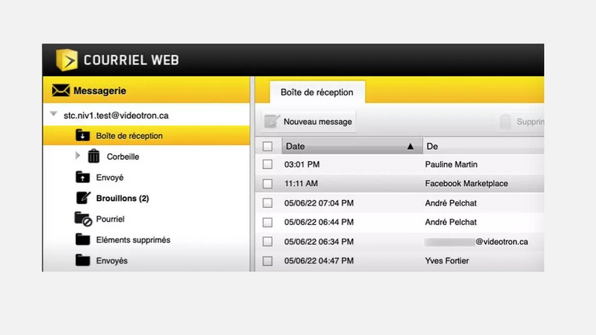Select checkbox for Facebook Marketplace email
Screen dimensions: 596x335
pyautogui.click(x=268, y=184)
